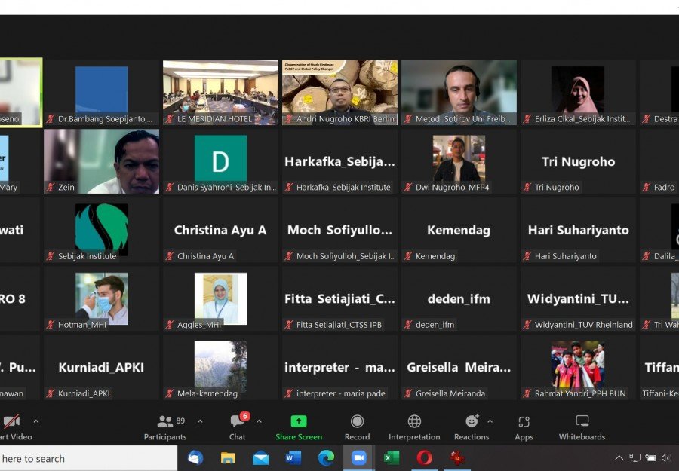Click muted mic icon beside Harkafka_Sebijak Institute
The image size is (679, 471).
tap(289, 188)
